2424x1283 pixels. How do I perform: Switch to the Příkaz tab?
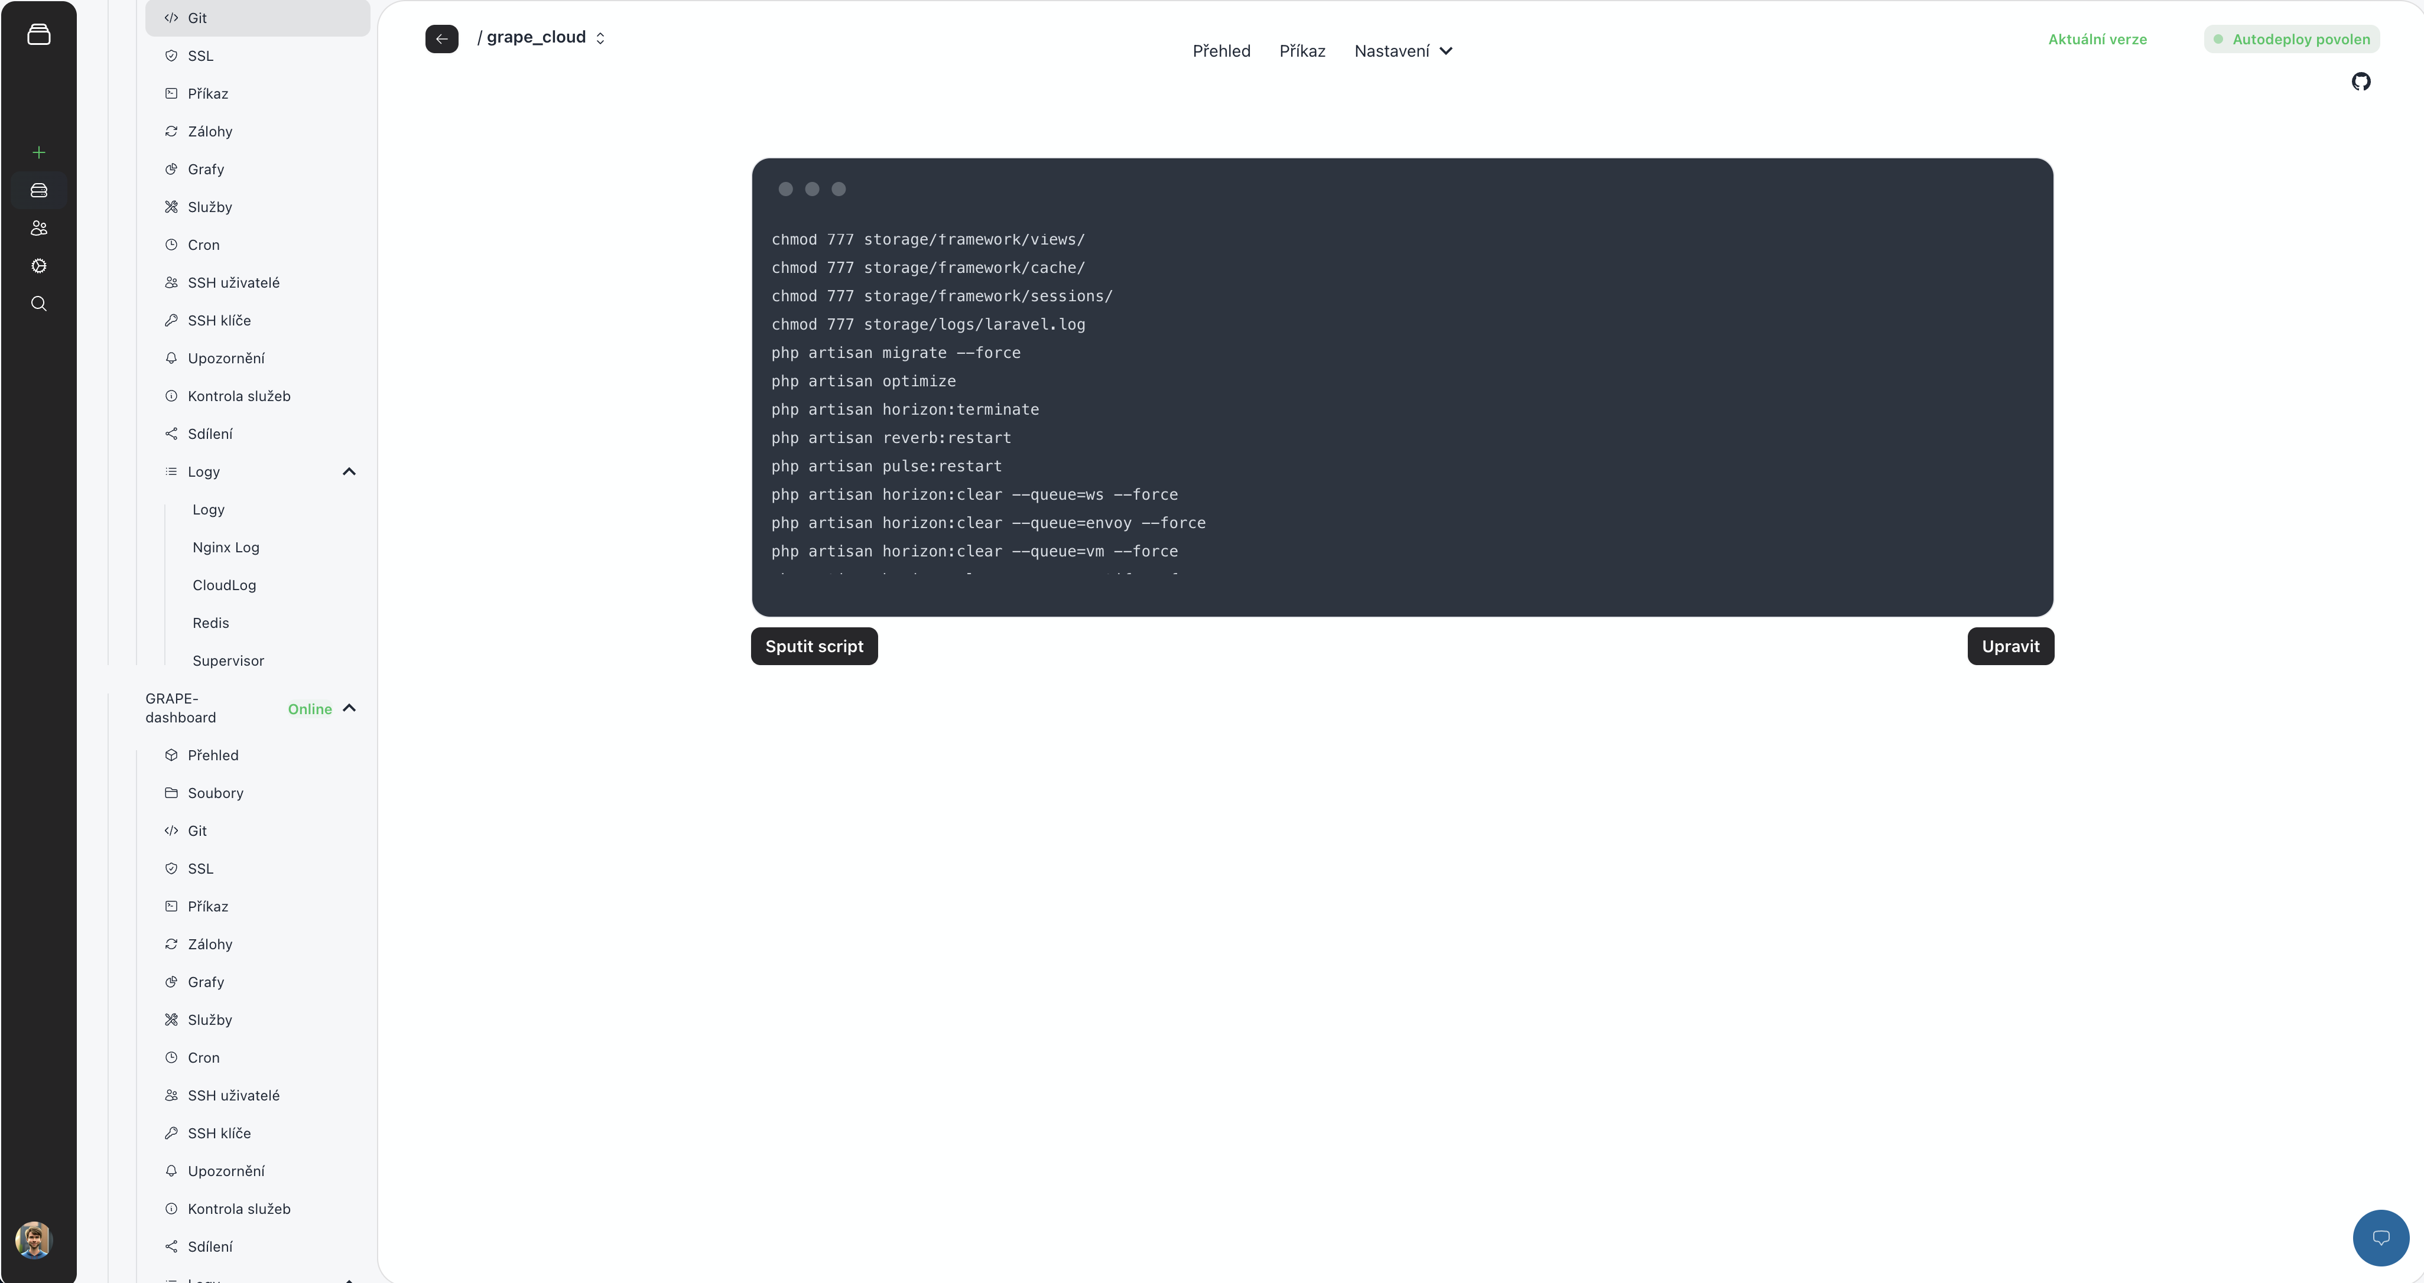(1301, 51)
